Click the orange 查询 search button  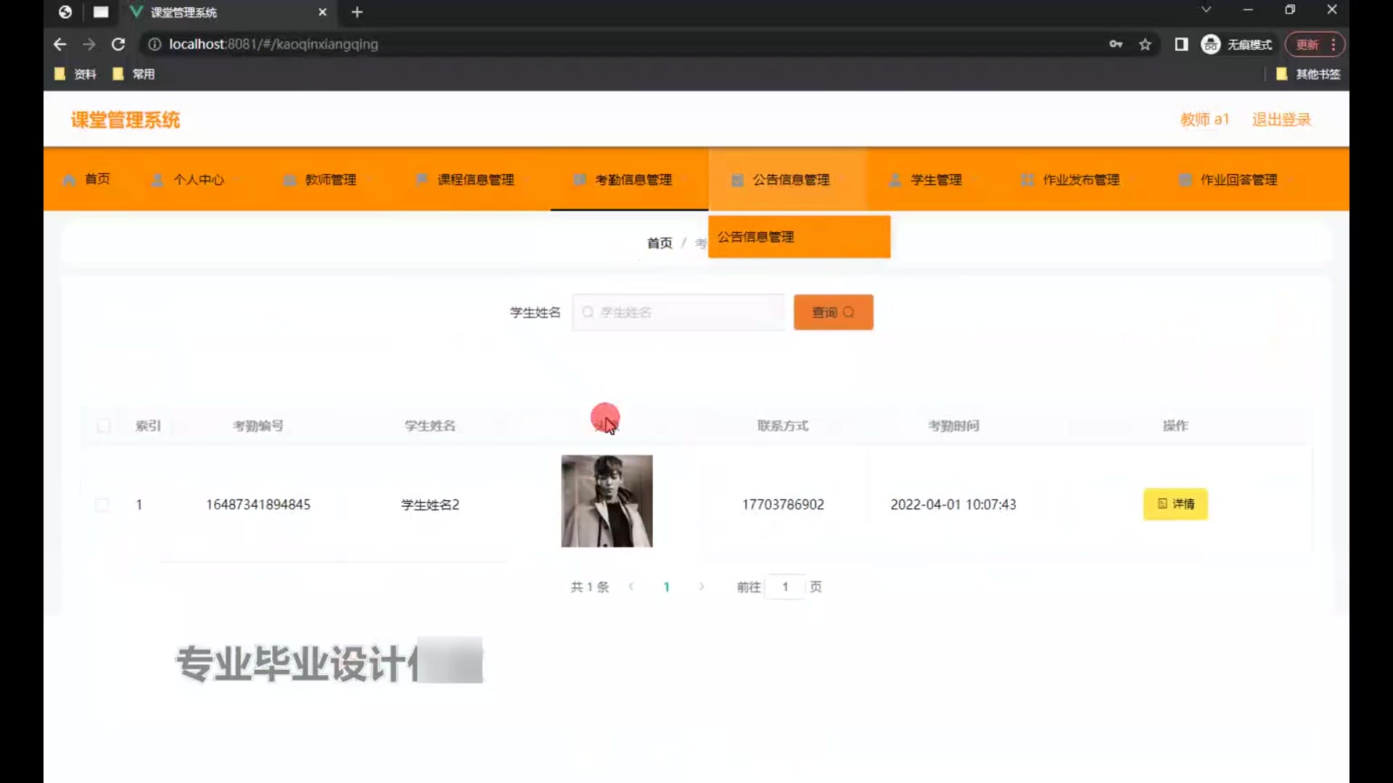(x=833, y=312)
